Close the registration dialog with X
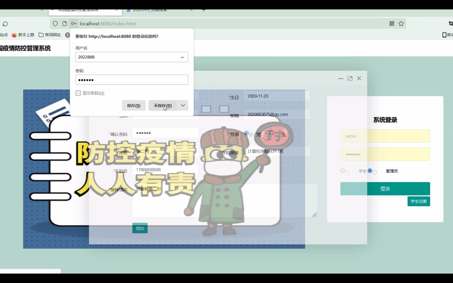The image size is (453, 283). pos(359,78)
